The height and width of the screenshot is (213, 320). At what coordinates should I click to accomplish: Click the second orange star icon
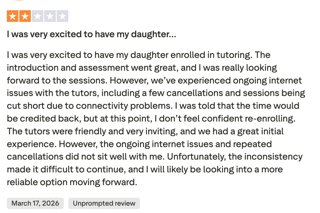pyautogui.click(x=25, y=16)
